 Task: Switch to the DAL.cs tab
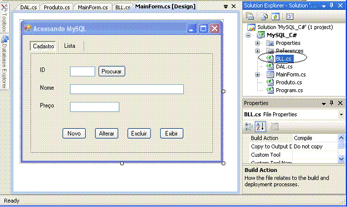28,7
